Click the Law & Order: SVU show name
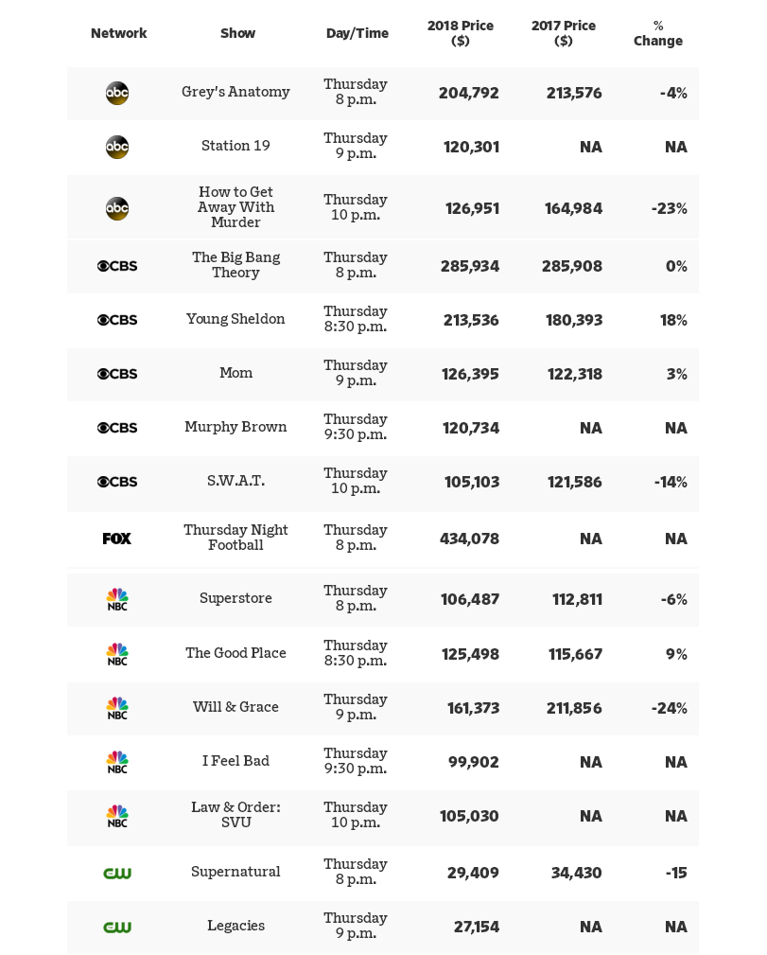The width and height of the screenshot is (767, 955). 235,815
